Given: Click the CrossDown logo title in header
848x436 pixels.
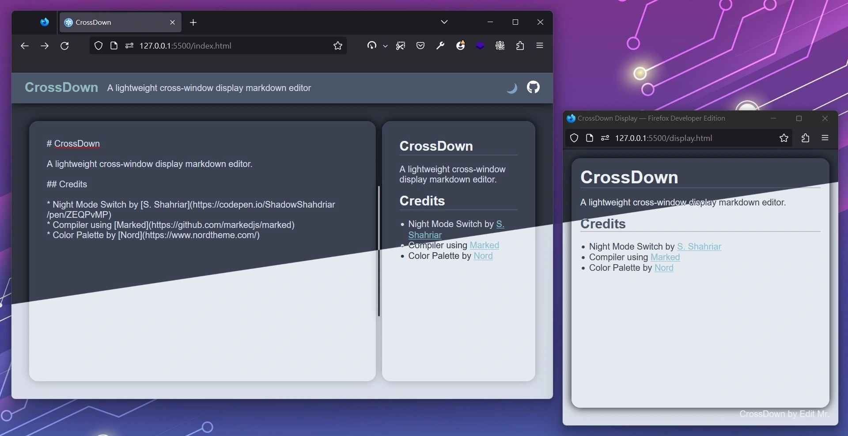Looking at the screenshot, I should (x=61, y=87).
